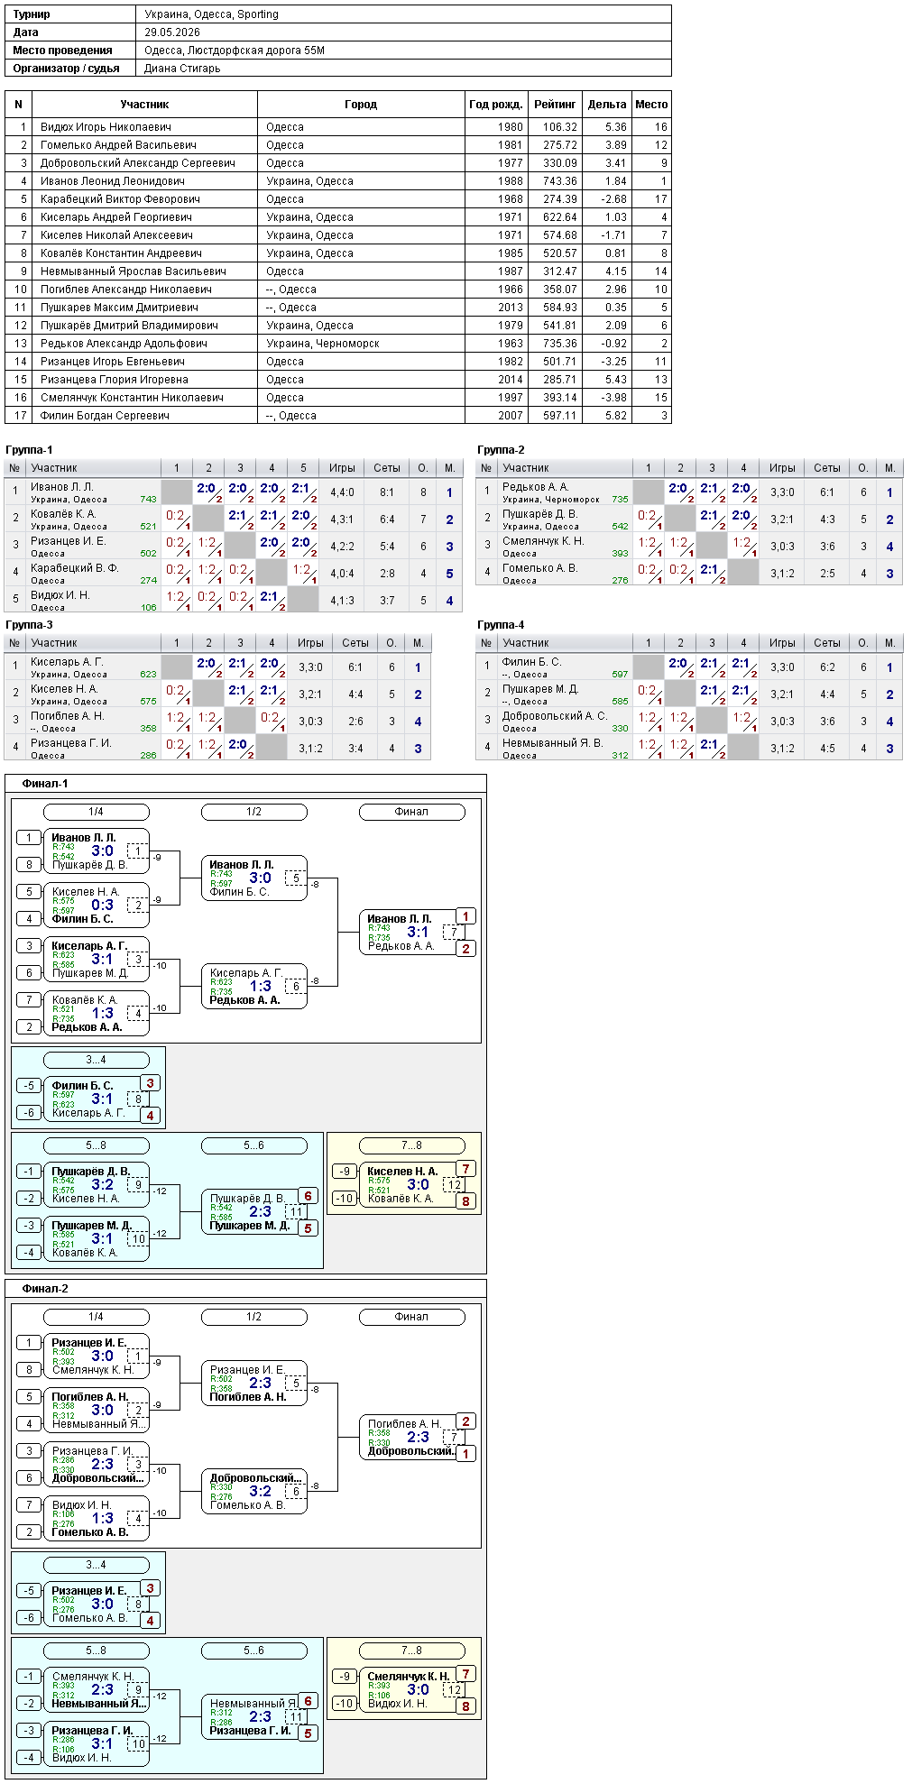The width and height of the screenshot is (912, 1784).
Task: Select Пушкарёв Дмитрий Владимирович row
Action: (x=338, y=326)
